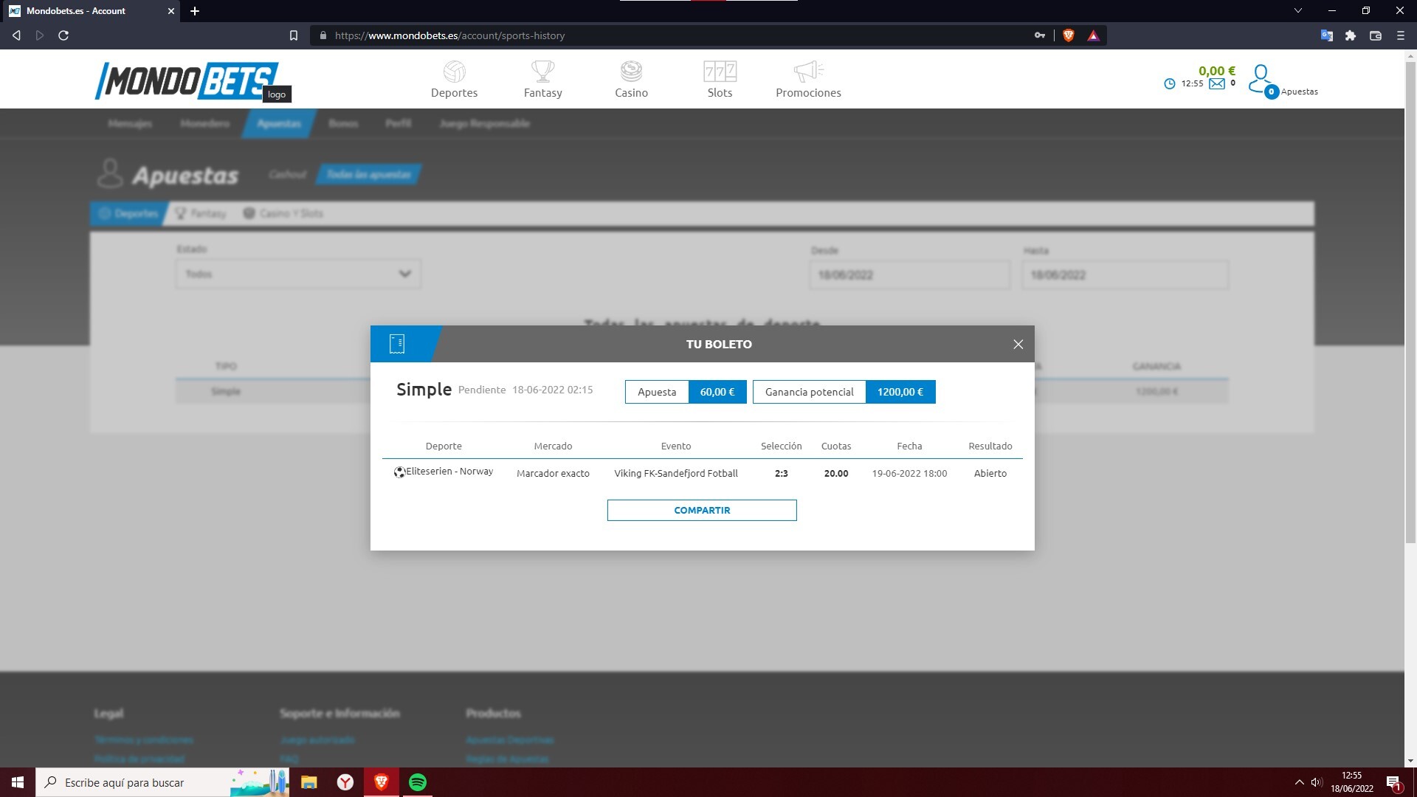This screenshot has width=1417, height=797.
Task: Expand the Estado Todos dropdown
Action: (298, 274)
